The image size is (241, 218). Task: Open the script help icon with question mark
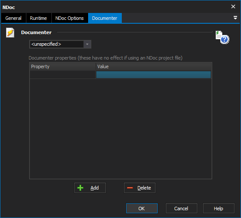tap(222, 37)
